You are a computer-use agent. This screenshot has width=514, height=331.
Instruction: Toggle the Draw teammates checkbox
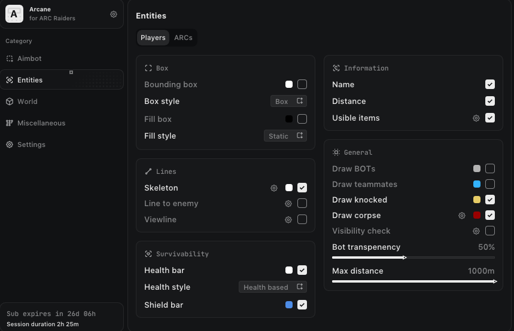(490, 184)
